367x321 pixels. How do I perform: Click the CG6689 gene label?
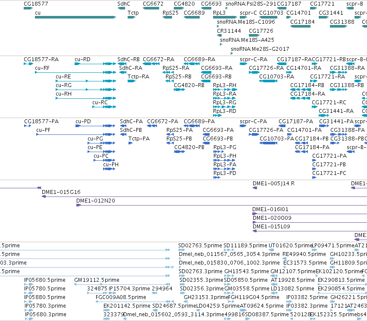click(194, 12)
